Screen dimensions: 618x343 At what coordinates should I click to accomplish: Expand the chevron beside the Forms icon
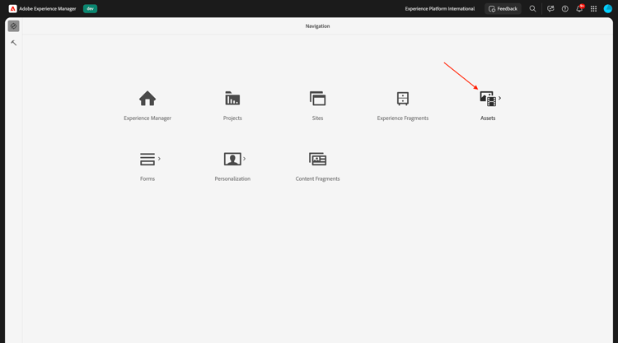point(159,159)
